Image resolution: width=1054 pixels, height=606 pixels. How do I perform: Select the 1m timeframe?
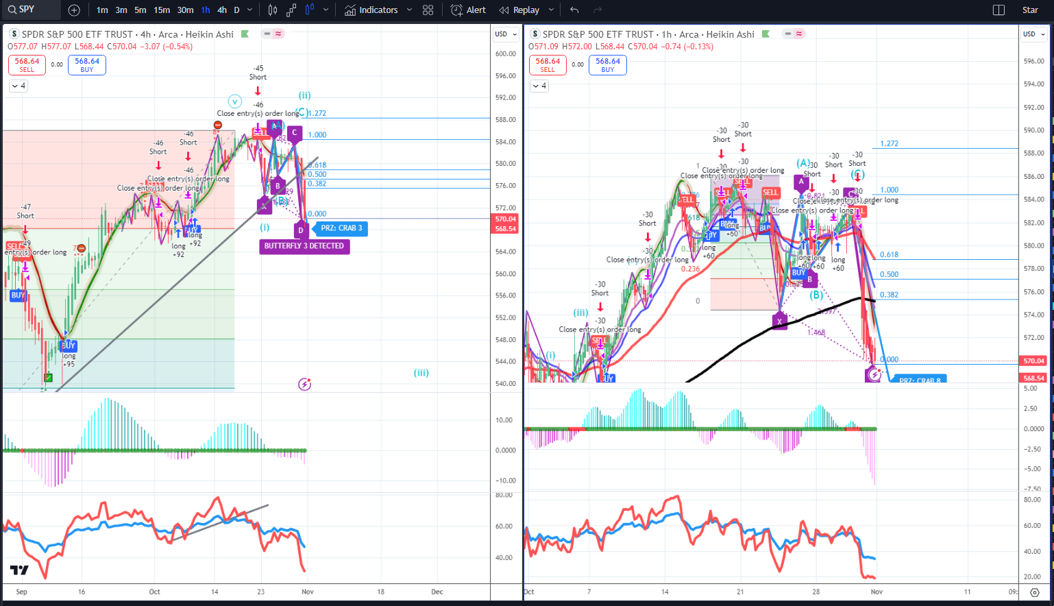pos(102,10)
